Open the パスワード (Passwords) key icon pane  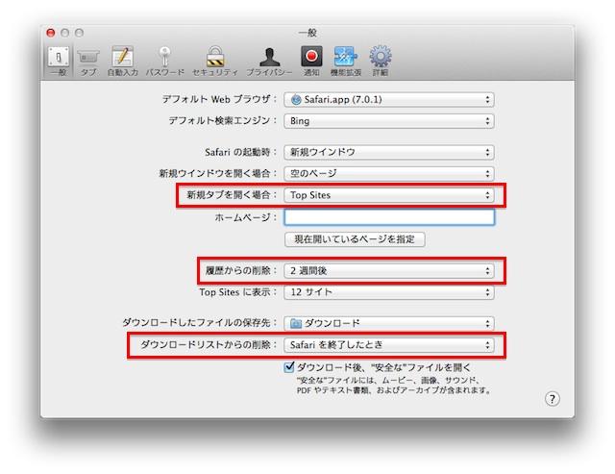coord(164,62)
